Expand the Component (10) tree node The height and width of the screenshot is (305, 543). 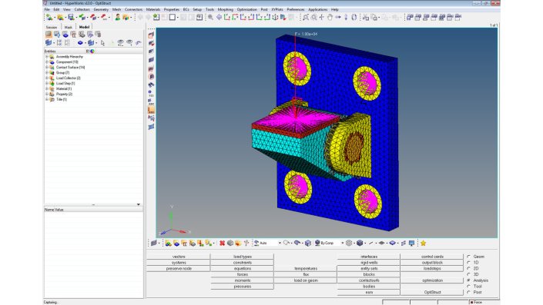[47, 61]
